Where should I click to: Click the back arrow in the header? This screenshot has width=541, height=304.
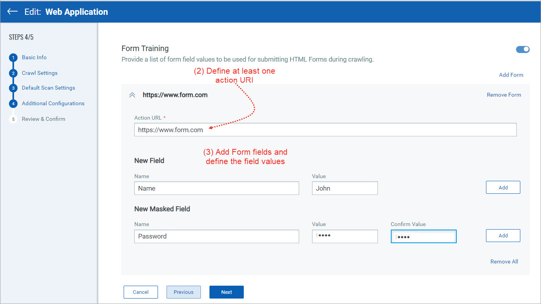click(12, 11)
